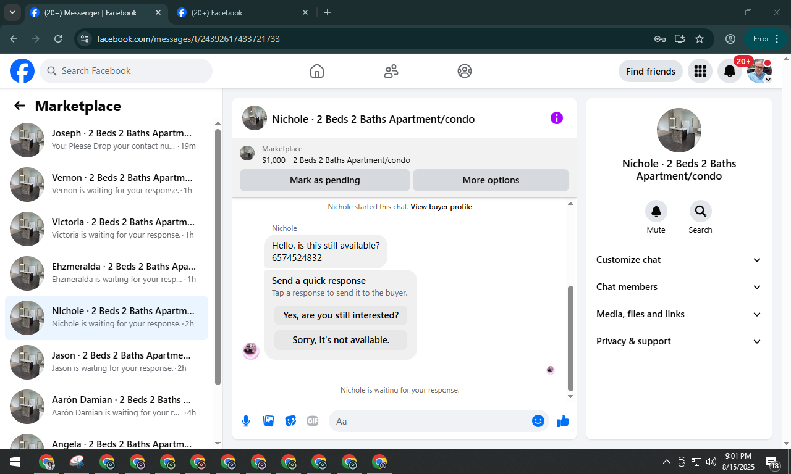Open the Windows notification center icon
Screen dimensions: 791x474
tap(772, 462)
